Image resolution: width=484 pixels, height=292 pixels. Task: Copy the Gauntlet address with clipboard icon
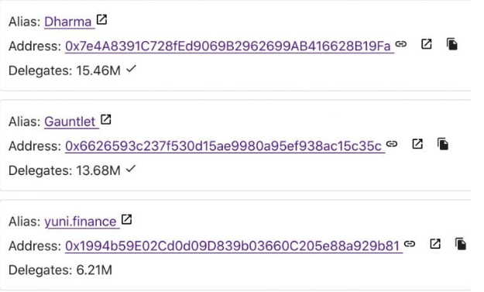443,144
